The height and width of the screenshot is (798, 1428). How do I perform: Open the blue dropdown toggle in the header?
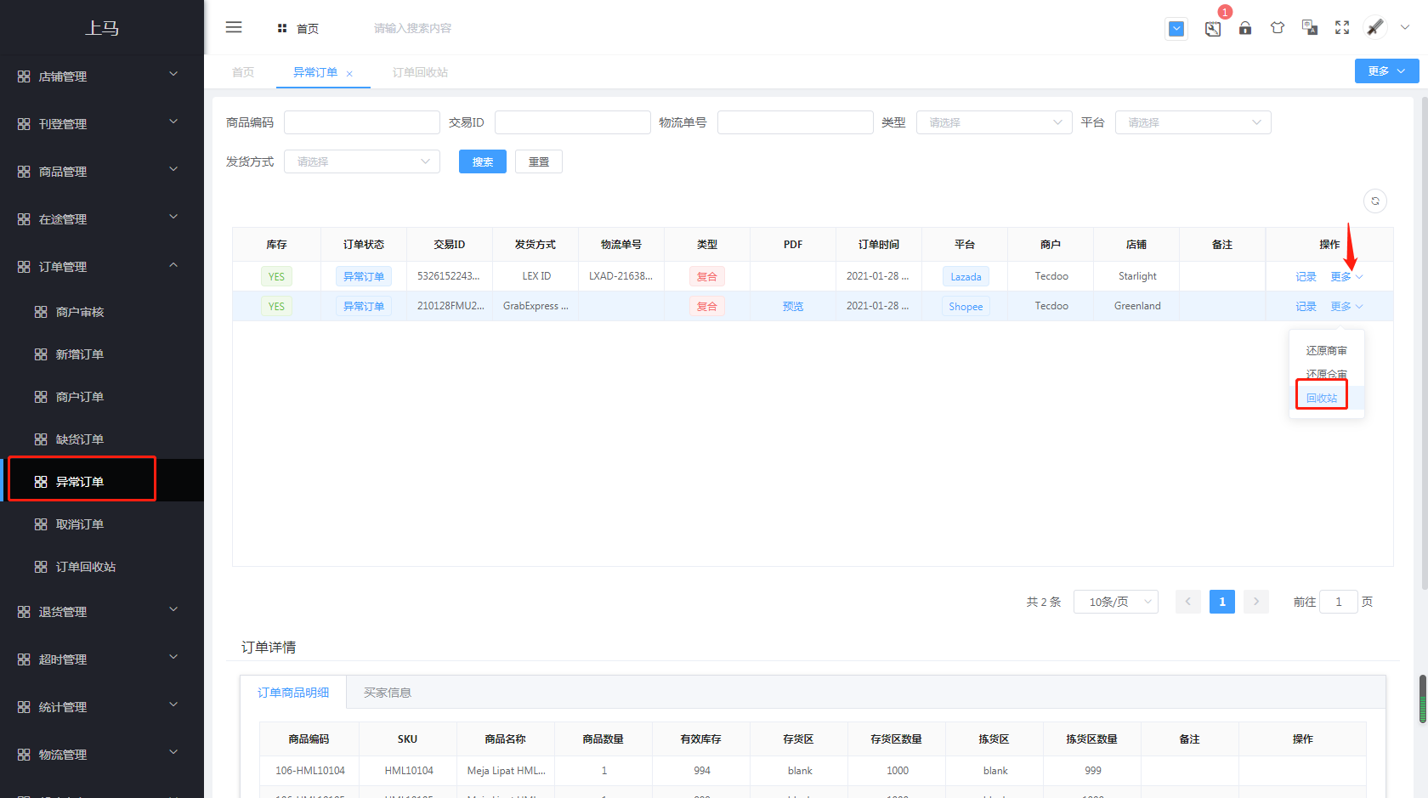(1176, 29)
